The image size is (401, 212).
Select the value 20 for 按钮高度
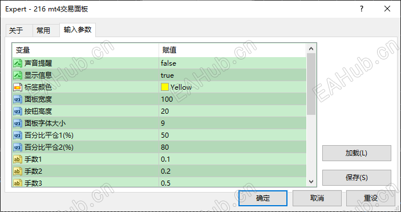click(165, 111)
